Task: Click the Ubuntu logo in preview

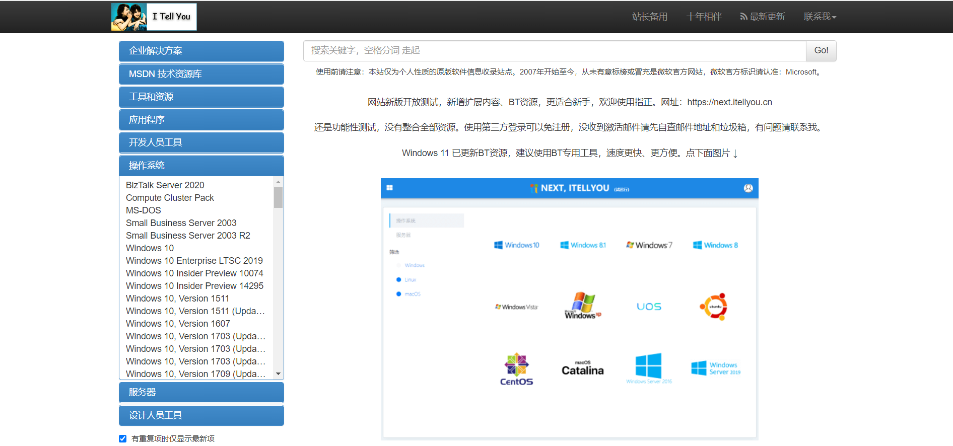Action: 714,307
